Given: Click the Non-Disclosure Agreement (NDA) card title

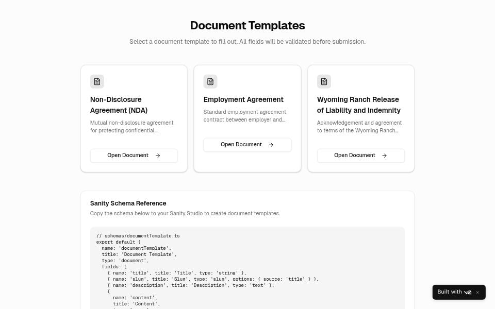Looking at the screenshot, I should [x=119, y=105].
